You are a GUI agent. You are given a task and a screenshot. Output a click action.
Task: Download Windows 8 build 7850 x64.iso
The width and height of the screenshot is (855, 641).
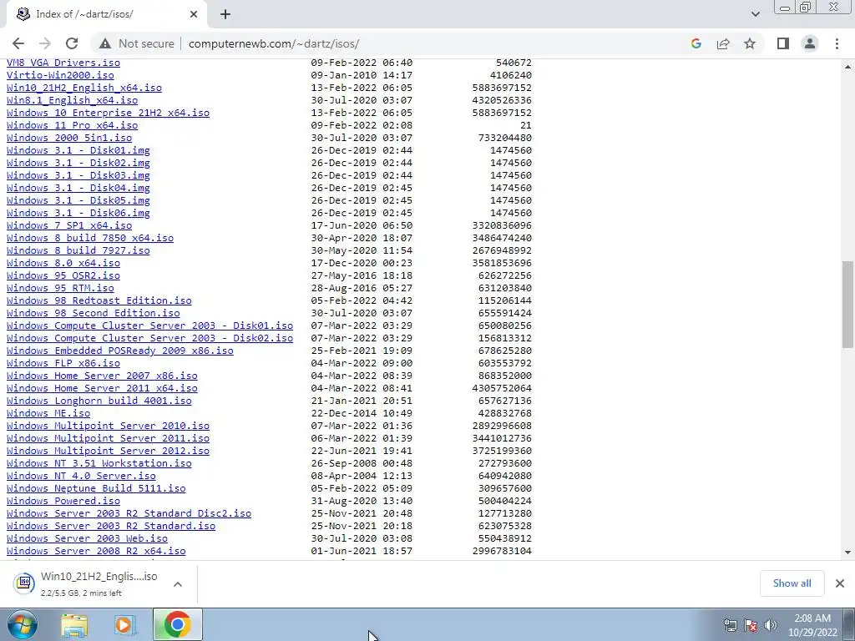point(90,238)
